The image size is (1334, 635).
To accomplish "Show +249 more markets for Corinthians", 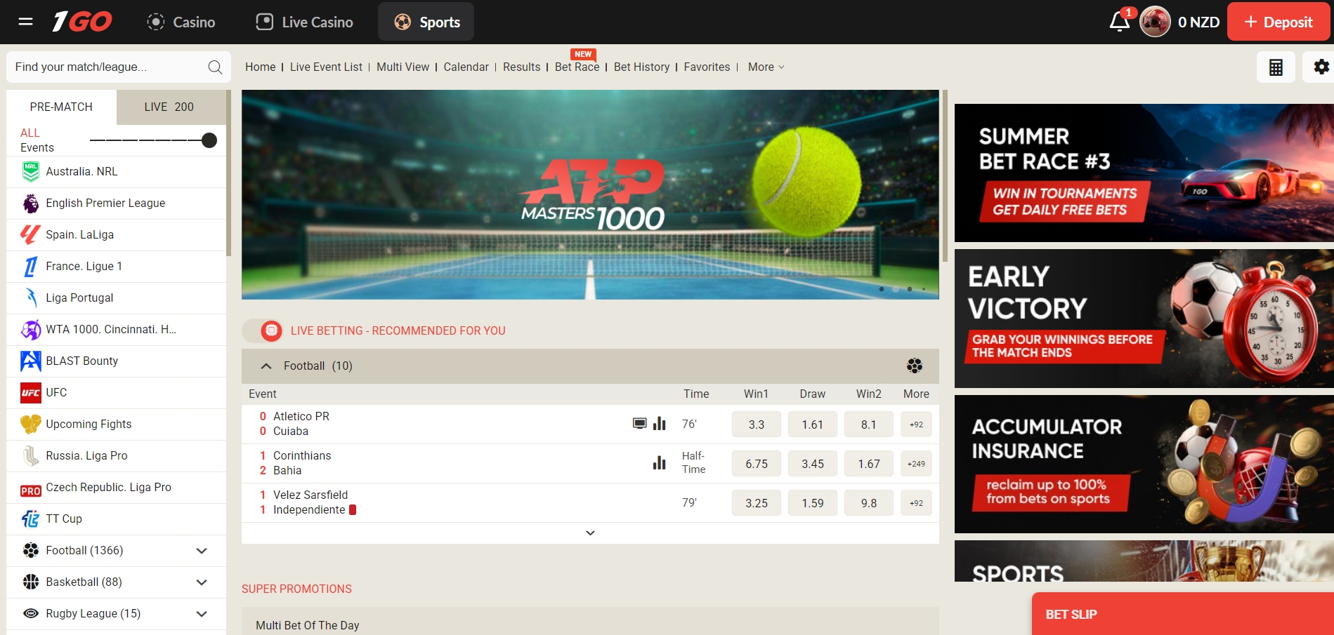I will coord(916,464).
